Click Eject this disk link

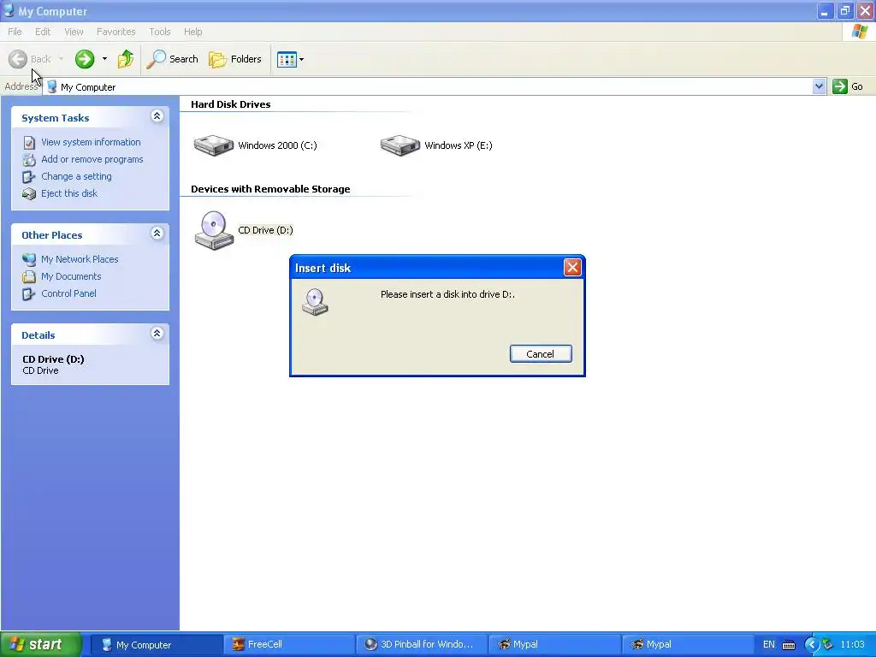click(x=69, y=193)
